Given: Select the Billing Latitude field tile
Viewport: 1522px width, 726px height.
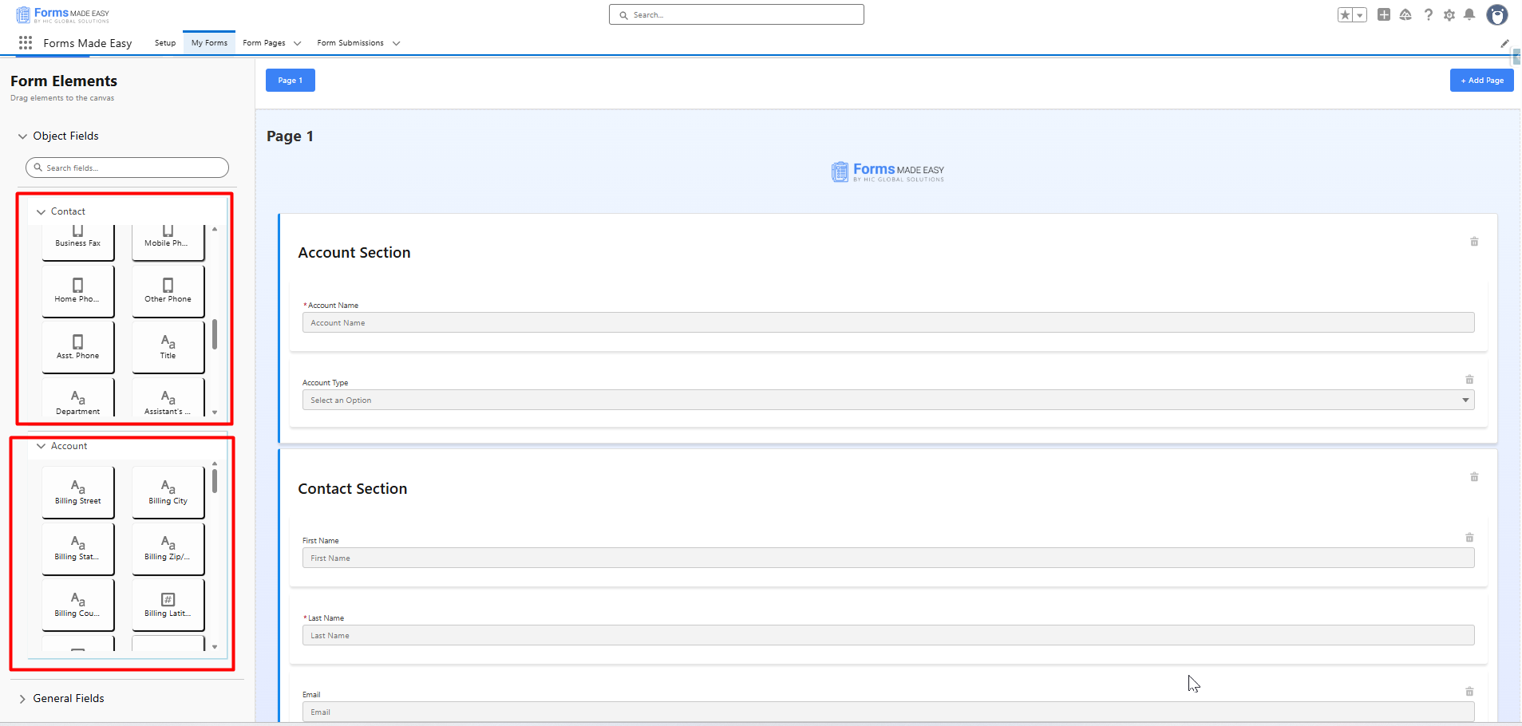Looking at the screenshot, I should click(x=168, y=605).
